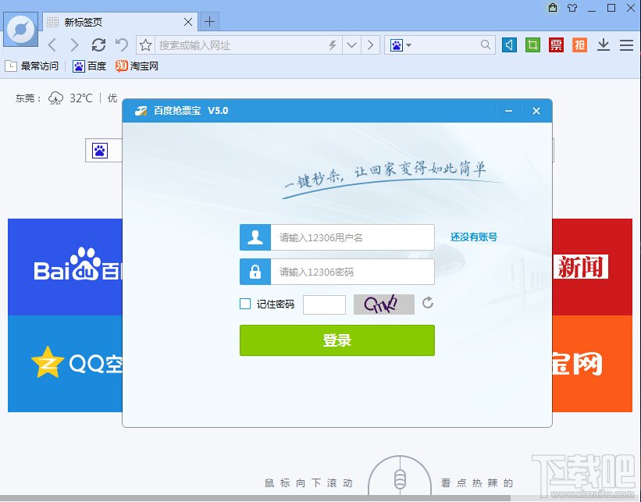Click the lightning speed mode icon

(x=333, y=45)
